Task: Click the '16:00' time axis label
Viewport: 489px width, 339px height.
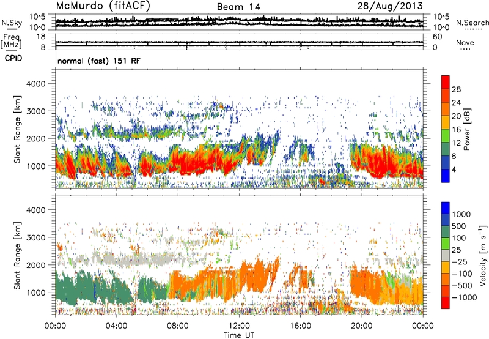Action: click(x=300, y=326)
